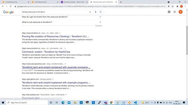188x105 pixels.
Task: Launch Microsoft Edge from taskbar
Action: 63,102
